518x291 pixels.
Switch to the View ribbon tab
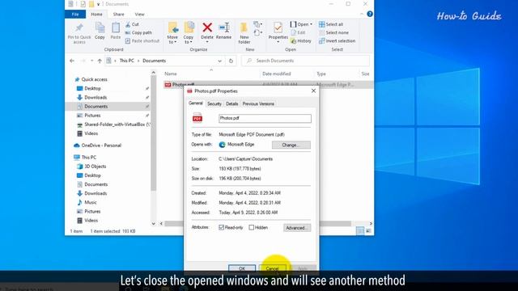139,15
